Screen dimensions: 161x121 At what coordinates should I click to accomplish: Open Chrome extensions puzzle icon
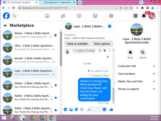142,8
